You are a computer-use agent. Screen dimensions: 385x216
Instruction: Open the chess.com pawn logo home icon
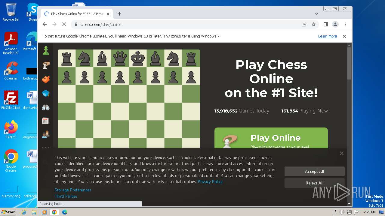tap(46, 51)
